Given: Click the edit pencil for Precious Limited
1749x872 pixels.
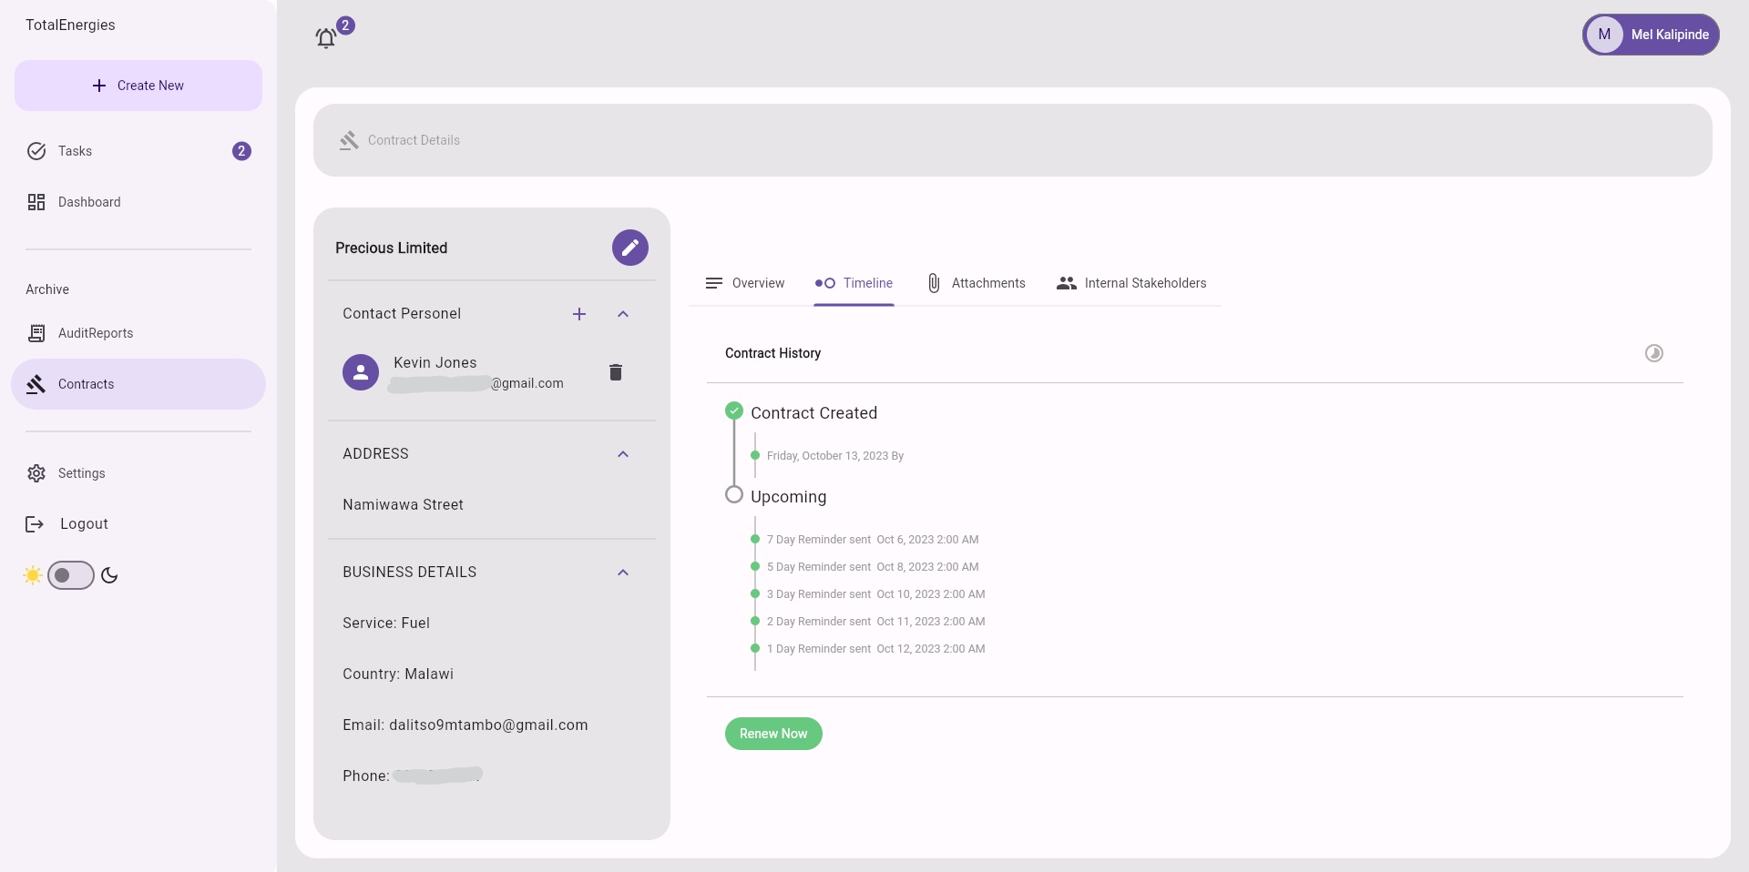Looking at the screenshot, I should pos(629,248).
